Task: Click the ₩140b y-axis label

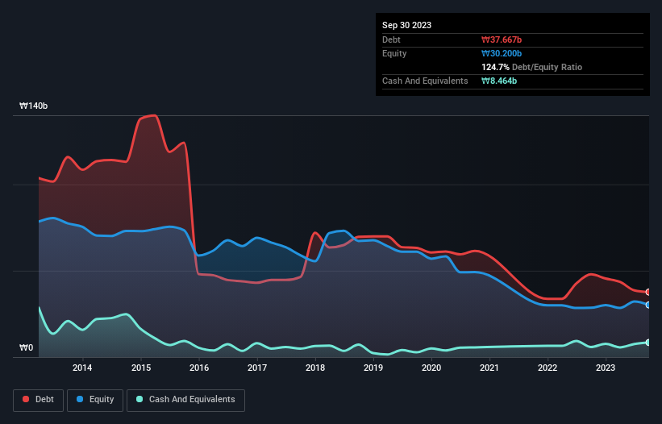Action: 33,106
